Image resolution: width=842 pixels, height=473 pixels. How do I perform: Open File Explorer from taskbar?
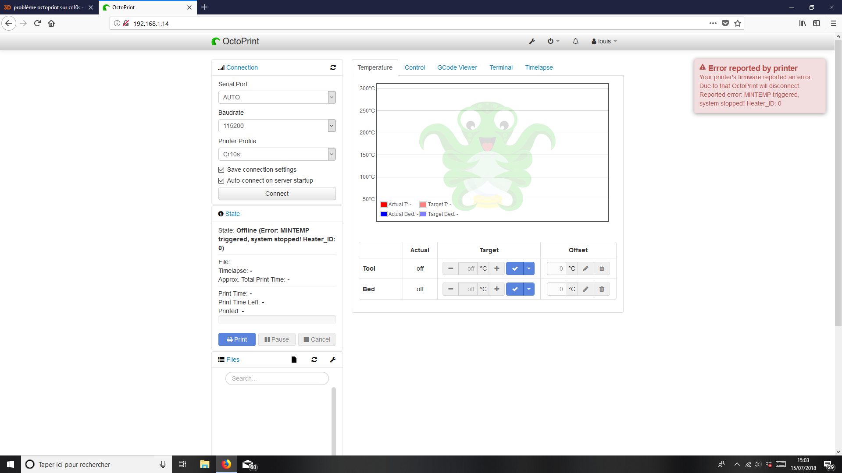point(204,464)
